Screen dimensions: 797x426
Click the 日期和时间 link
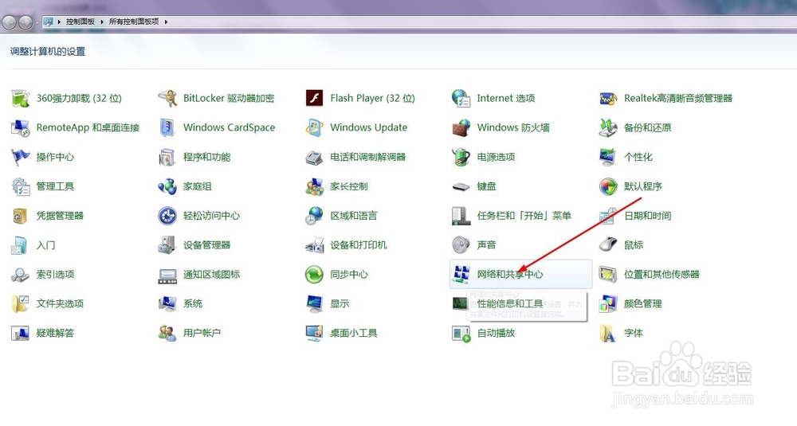[x=647, y=216]
